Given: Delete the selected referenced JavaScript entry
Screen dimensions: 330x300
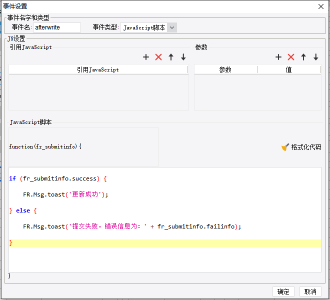Looking at the screenshot, I should click(x=158, y=57).
